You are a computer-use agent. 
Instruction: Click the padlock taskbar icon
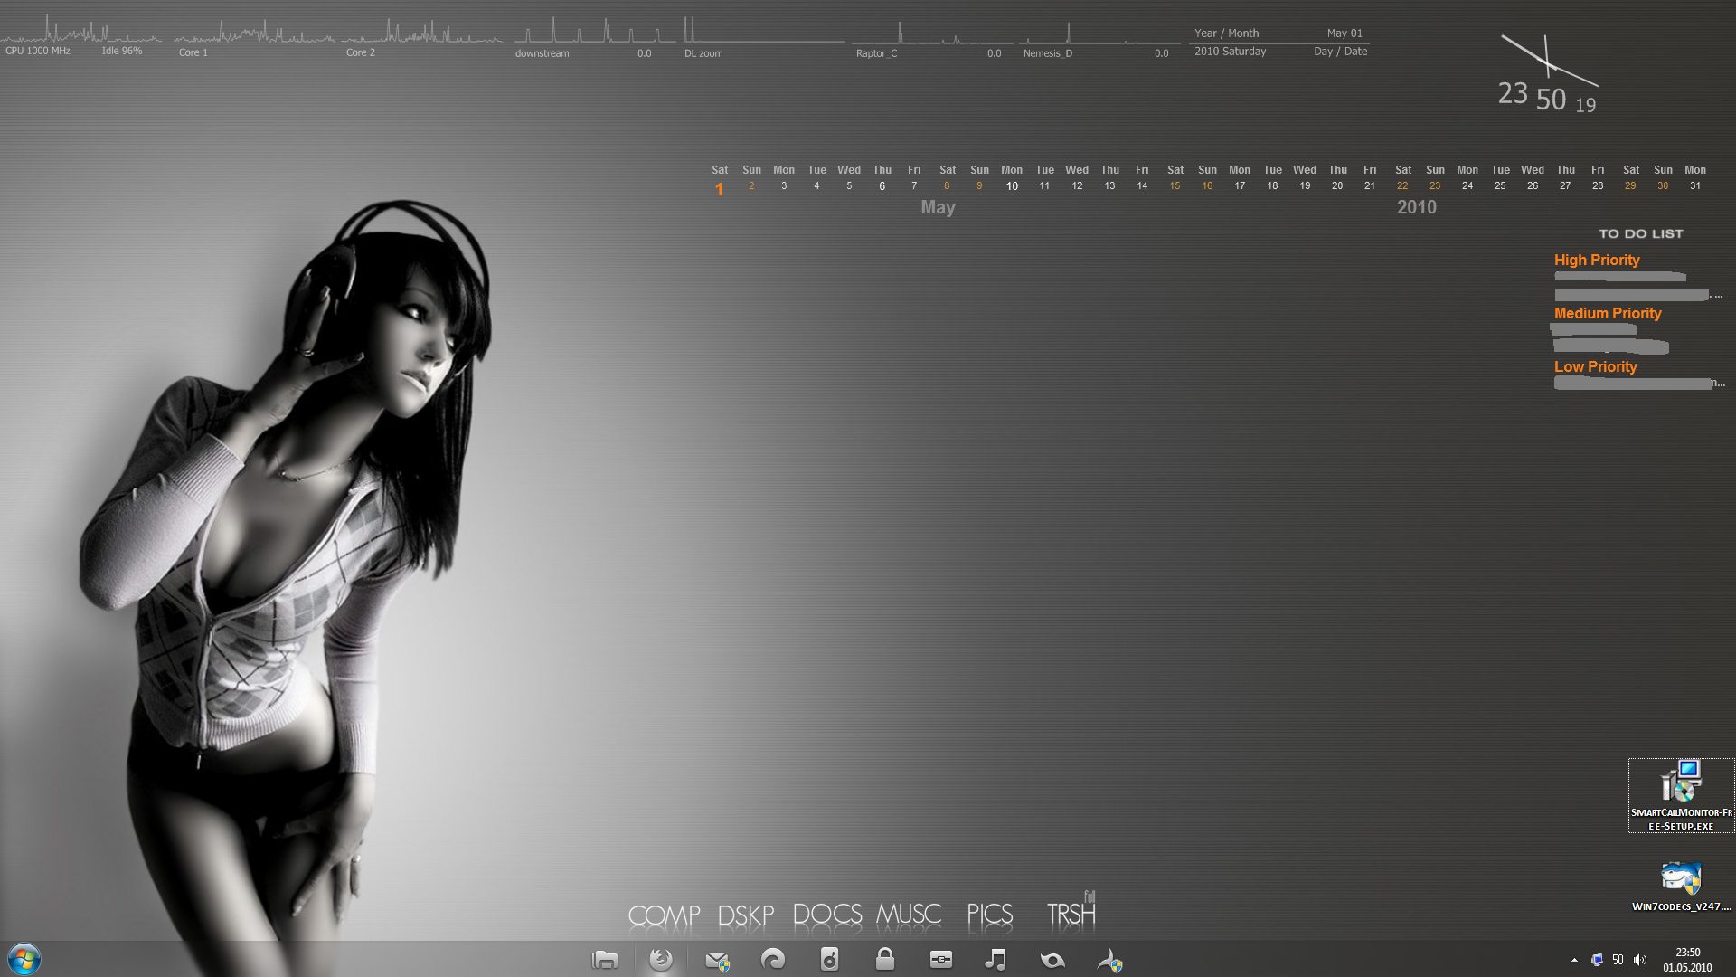[885, 959]
